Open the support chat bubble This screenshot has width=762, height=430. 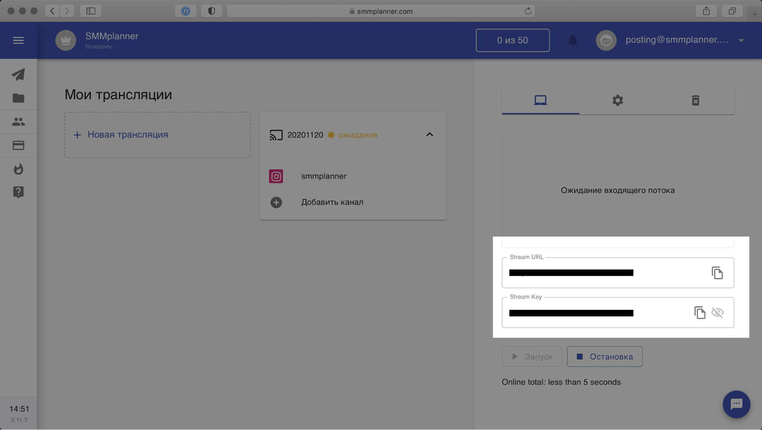coord(736,404)
